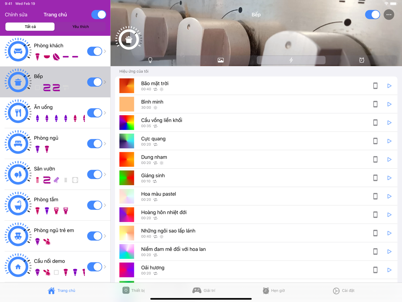Go to the Thiết bị bottom tab
This screenshot has width=402, height=302.
tap(133, 291)
